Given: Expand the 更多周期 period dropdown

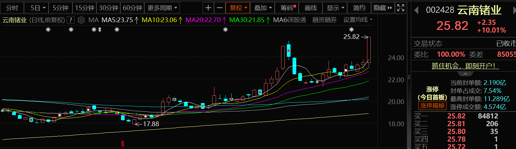Looking at the screenshot, I should click(162, 8).
